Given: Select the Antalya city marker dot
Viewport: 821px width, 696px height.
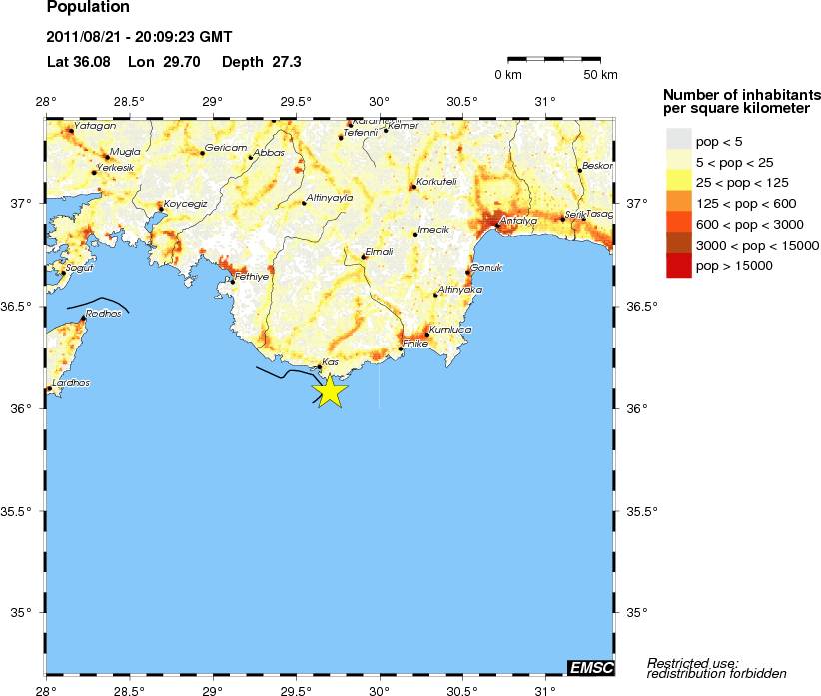Looking at the screenshot, I should (497, 226).
